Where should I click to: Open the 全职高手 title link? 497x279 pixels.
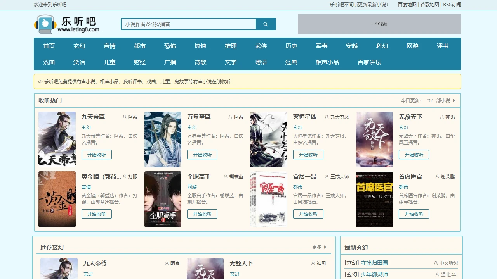pos(199,177)
